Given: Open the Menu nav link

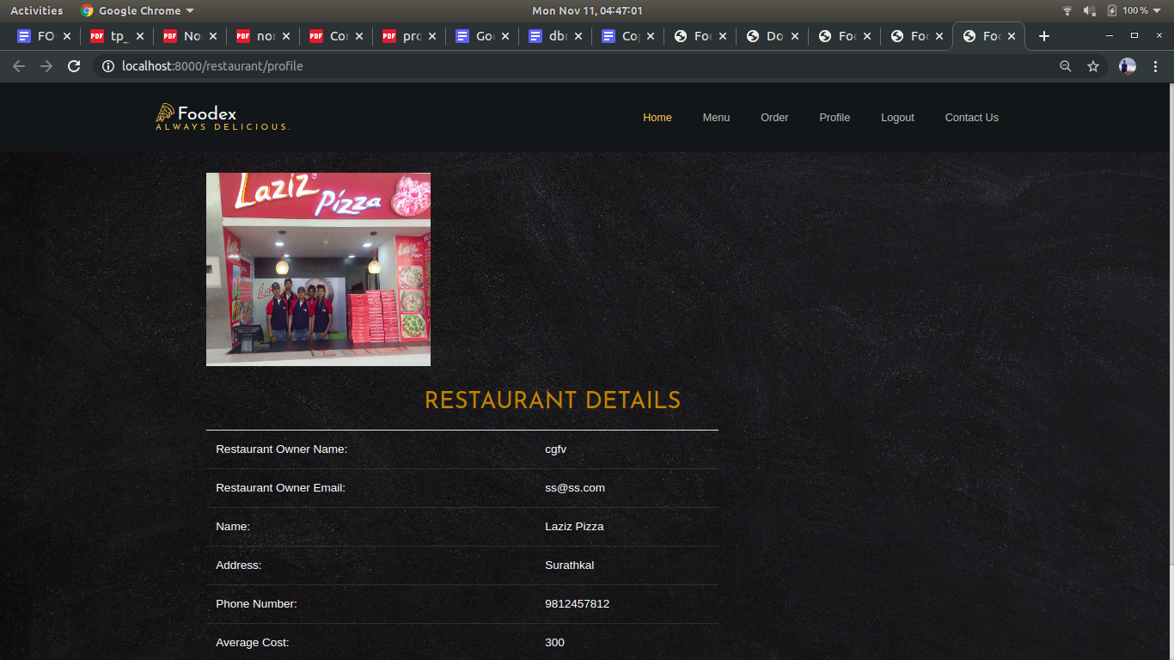Looking at the screenshot, I should click(716, 118).
